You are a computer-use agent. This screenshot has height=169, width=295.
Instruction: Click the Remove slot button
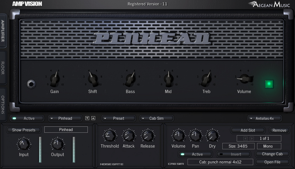[280, 130]
